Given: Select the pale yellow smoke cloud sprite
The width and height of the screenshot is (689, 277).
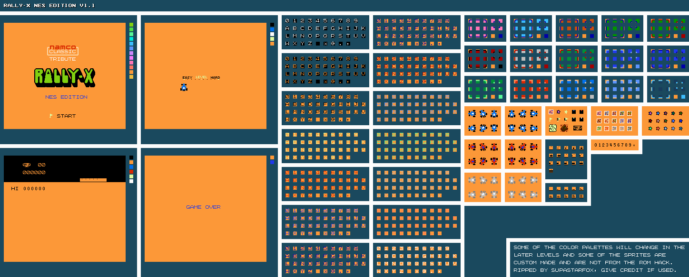Looking at the screenshot, I should point(553,128).
